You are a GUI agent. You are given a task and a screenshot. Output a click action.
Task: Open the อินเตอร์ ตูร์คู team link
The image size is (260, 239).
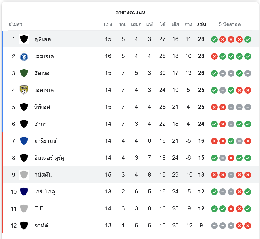click(x=50, y=158)
